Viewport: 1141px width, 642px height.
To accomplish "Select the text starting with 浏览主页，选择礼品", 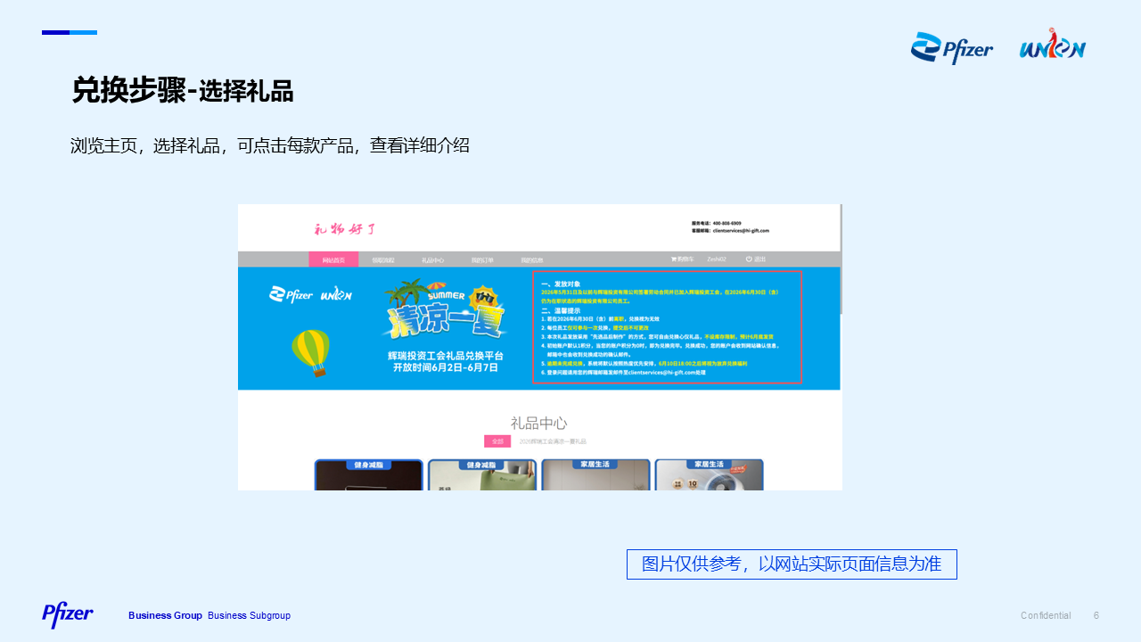I will [x=270, y=145].
